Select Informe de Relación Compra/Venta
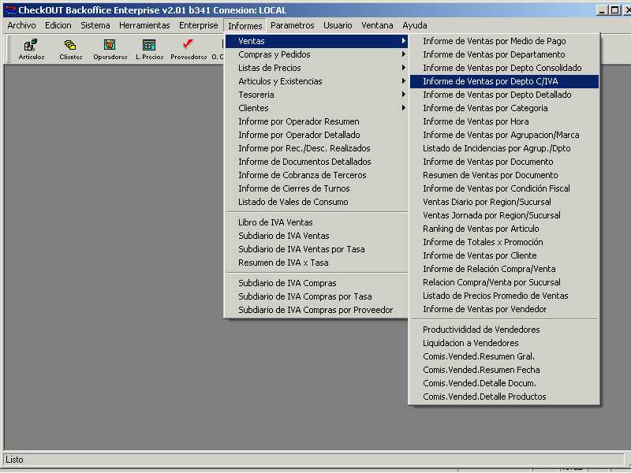 tap(504, 269)
